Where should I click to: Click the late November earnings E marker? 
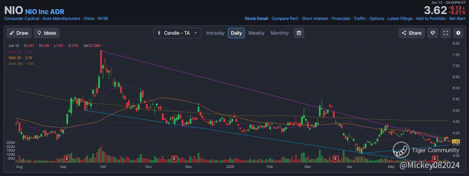click(x=175, y=158)
